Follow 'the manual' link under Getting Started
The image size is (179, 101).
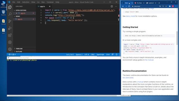click(x=149, y=60)
